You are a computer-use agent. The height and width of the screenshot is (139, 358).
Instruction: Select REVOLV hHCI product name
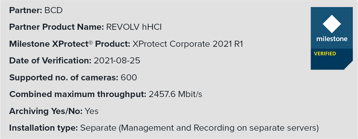point(134,27)
